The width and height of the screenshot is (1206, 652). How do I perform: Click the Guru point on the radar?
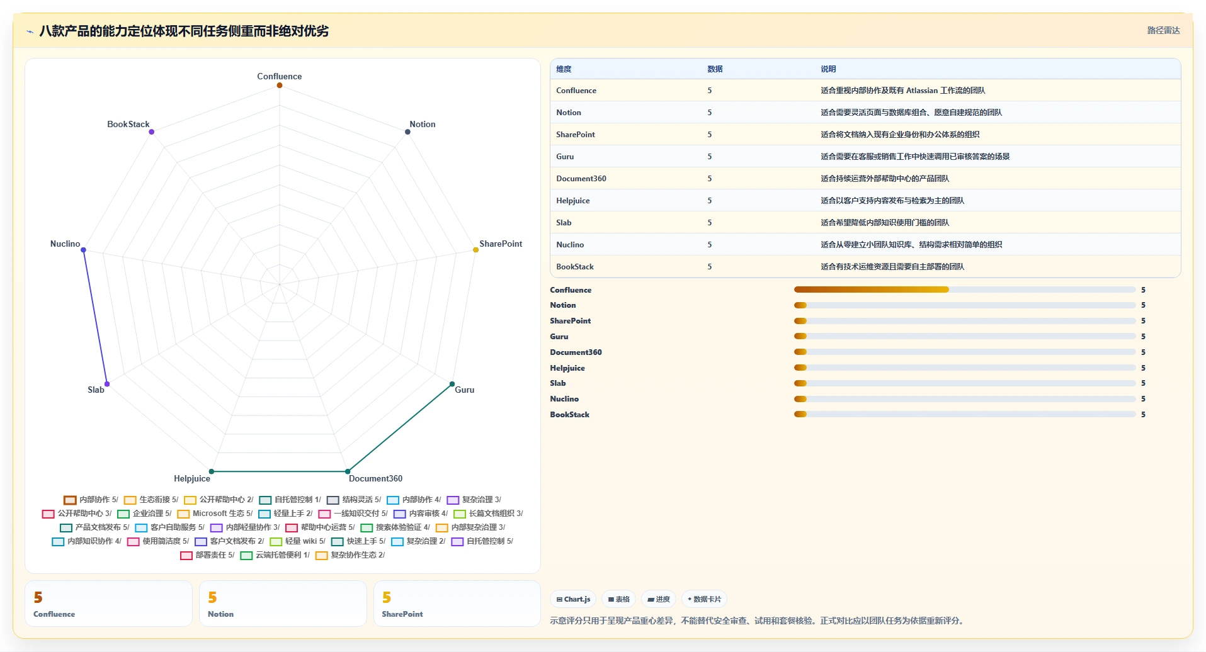(x=452, y=384)
